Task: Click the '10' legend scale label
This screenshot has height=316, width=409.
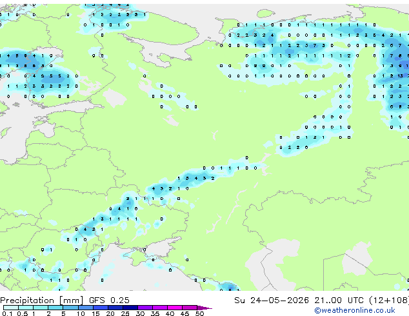Action: coord(81,313)
